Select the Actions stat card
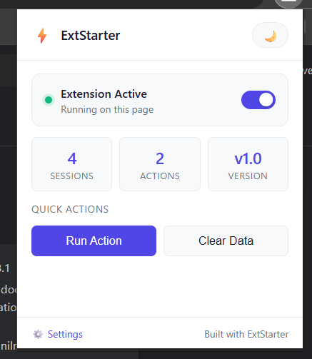 (x=160, y=164)
